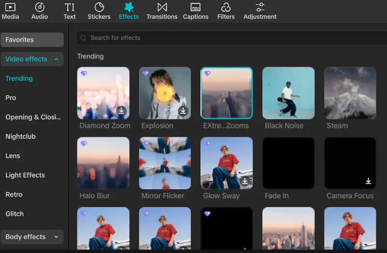
Task: Open the Adjustment panel icon
Action: [x=260, y=7]
